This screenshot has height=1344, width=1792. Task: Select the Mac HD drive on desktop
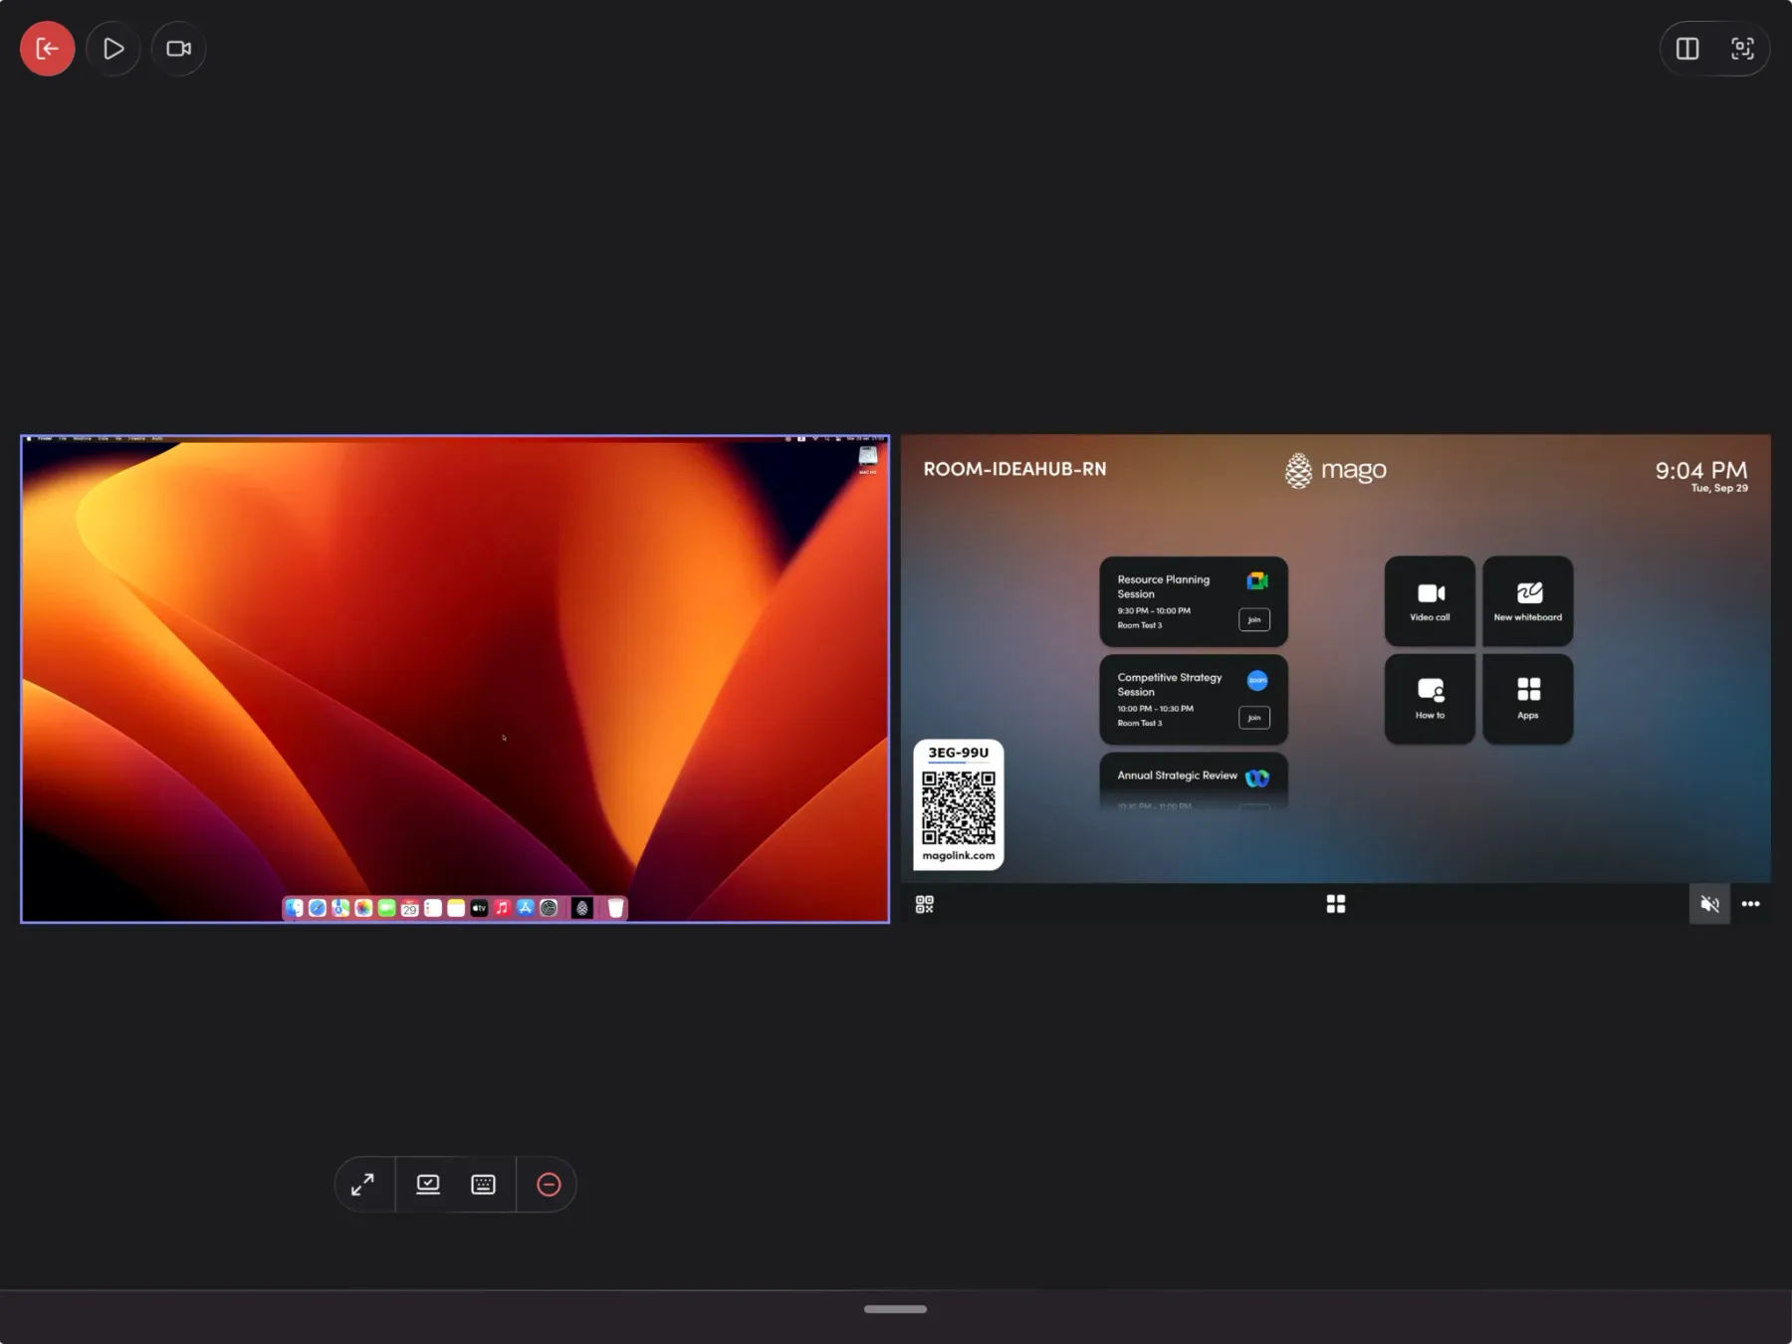point(868,458)
